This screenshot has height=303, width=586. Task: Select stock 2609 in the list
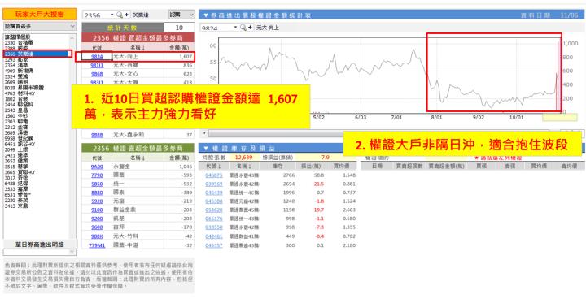point(37,81)
